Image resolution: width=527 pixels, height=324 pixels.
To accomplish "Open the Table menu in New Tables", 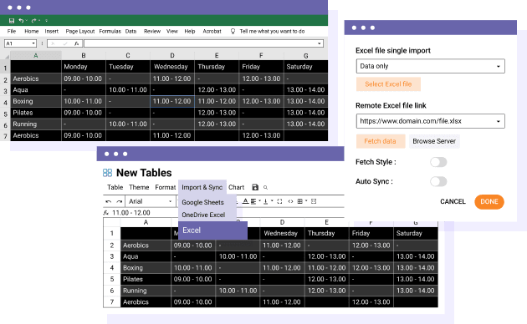I will click(115, 187).
